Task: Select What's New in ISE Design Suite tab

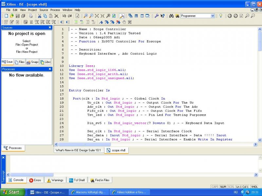Action: tap(79, 150)
